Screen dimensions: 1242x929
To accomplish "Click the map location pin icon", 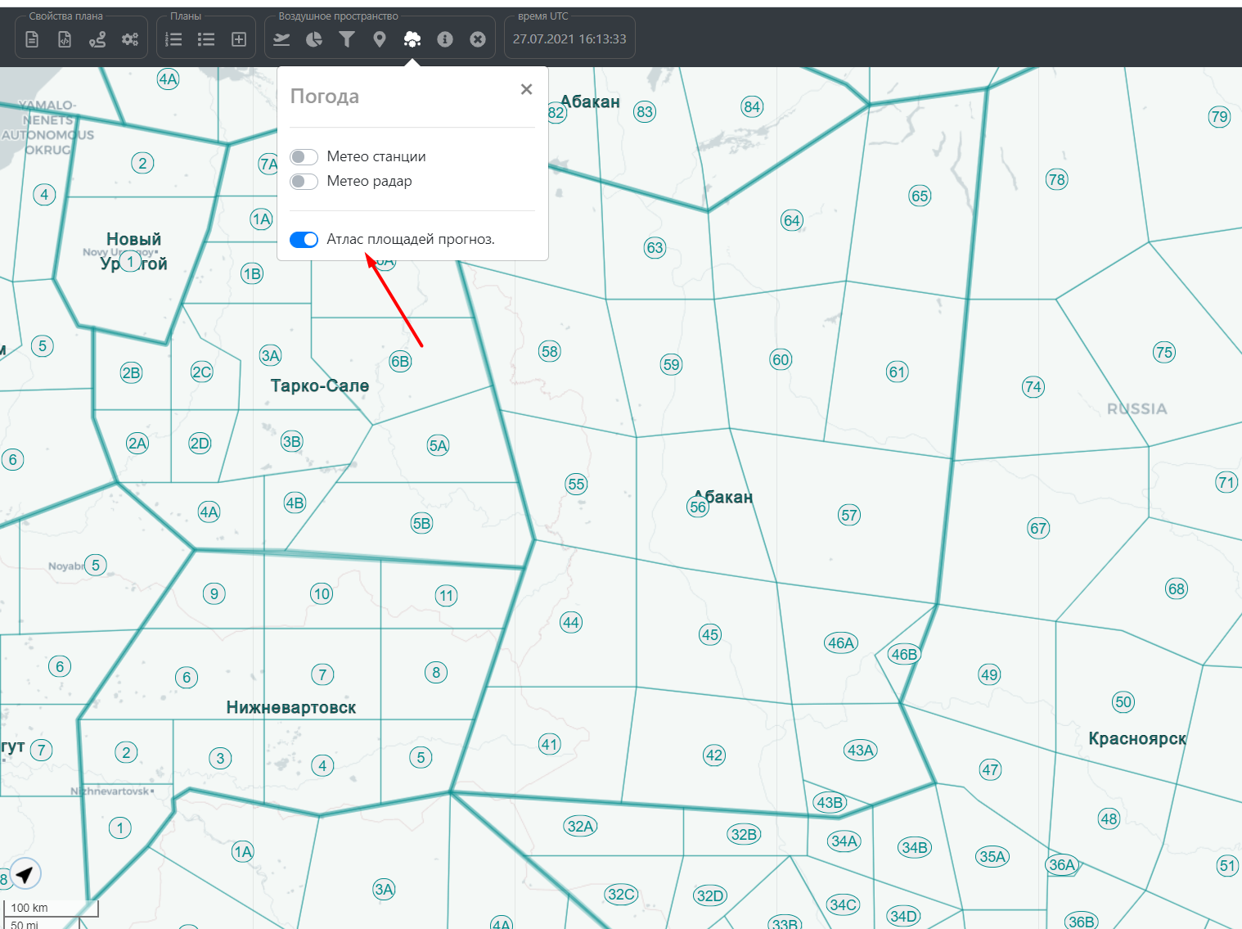I will click(x=380, y=39).
